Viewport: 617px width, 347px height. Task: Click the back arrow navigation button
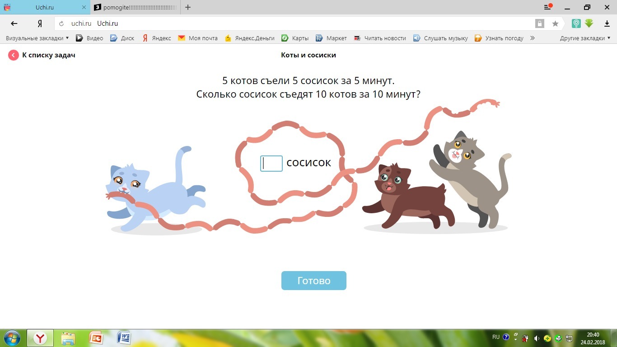[x=14, y=23]
